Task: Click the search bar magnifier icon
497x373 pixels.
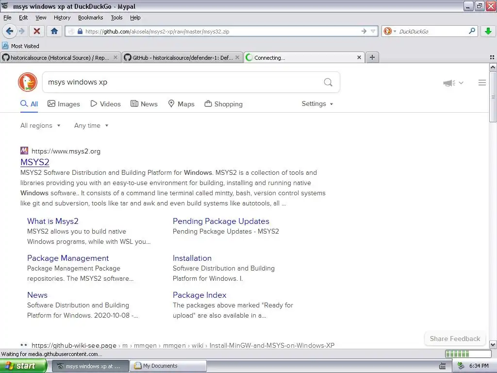Action: (x=472, y=31)
